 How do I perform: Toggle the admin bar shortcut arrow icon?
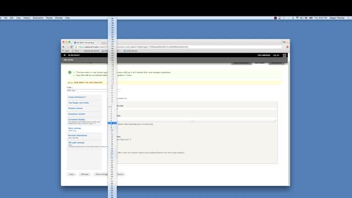click(284, 55)
